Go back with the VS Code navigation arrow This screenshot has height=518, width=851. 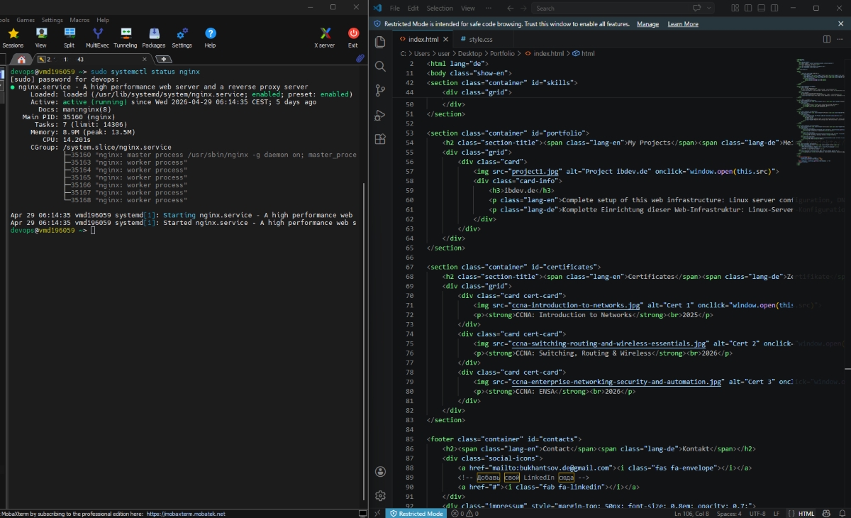[509, 8]
